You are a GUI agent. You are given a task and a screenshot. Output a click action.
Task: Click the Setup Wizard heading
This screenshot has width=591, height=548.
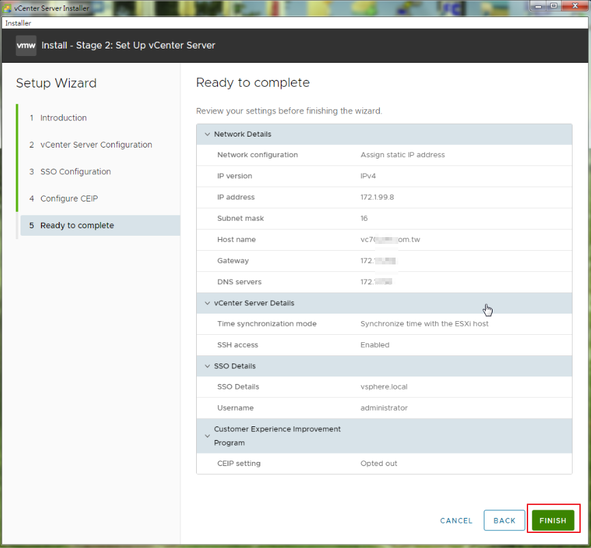click(x=56, y=83)
